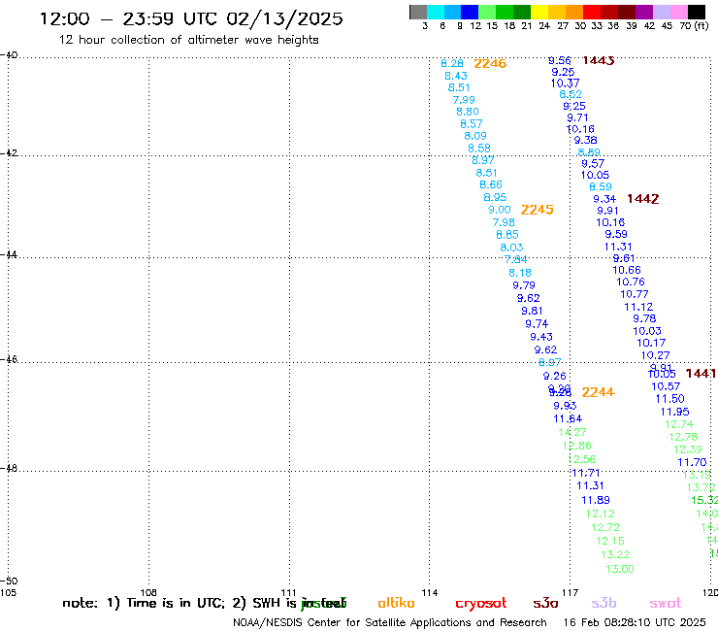Viewport: 718px width, 631px height.
Task: Click the wave height value 11.64
Action: coord(568,418)
